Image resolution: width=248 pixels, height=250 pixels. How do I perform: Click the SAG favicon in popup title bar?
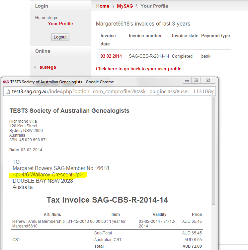pos(6,82)
